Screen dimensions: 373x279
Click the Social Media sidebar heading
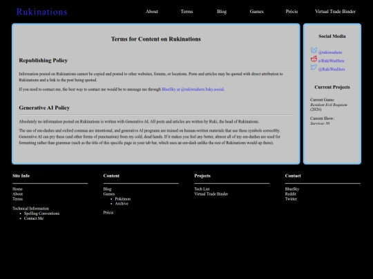coord(332,37)
